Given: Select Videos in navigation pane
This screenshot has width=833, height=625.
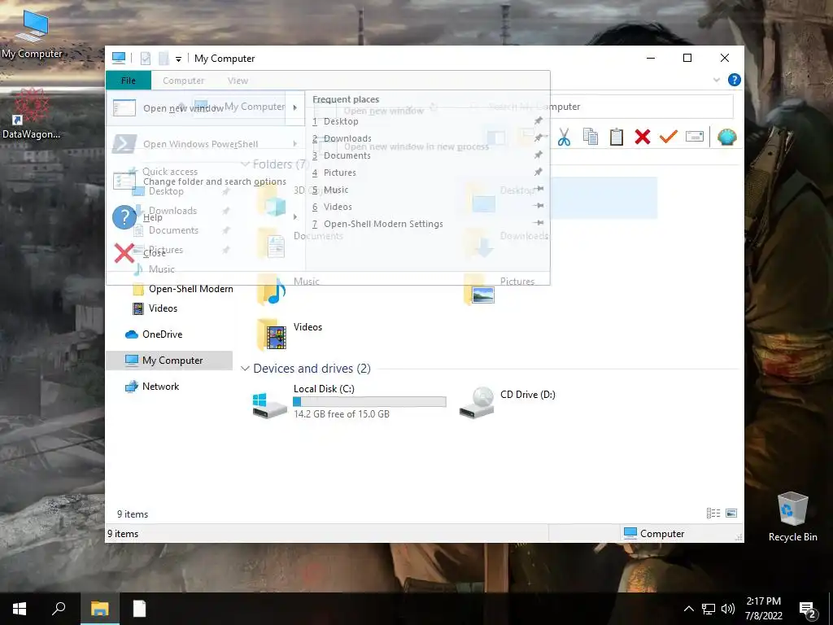Looking at the screenshot, I should 163,308.
